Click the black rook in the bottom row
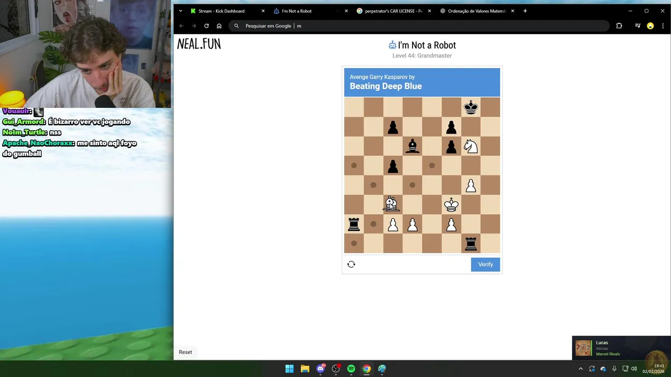Screen dimensions: 671x377 click(471, 243)
